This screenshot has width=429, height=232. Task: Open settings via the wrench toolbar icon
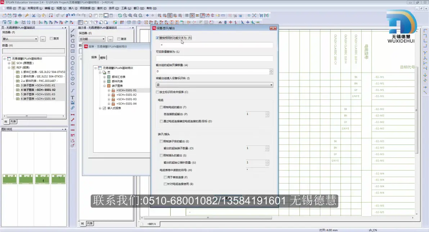[27, 15]
